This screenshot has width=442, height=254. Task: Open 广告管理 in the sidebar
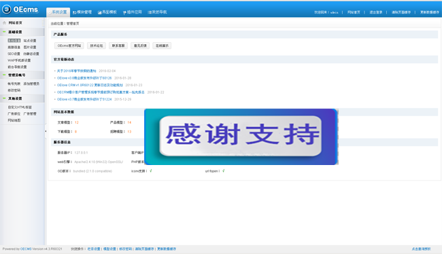[x=30, y=114]
